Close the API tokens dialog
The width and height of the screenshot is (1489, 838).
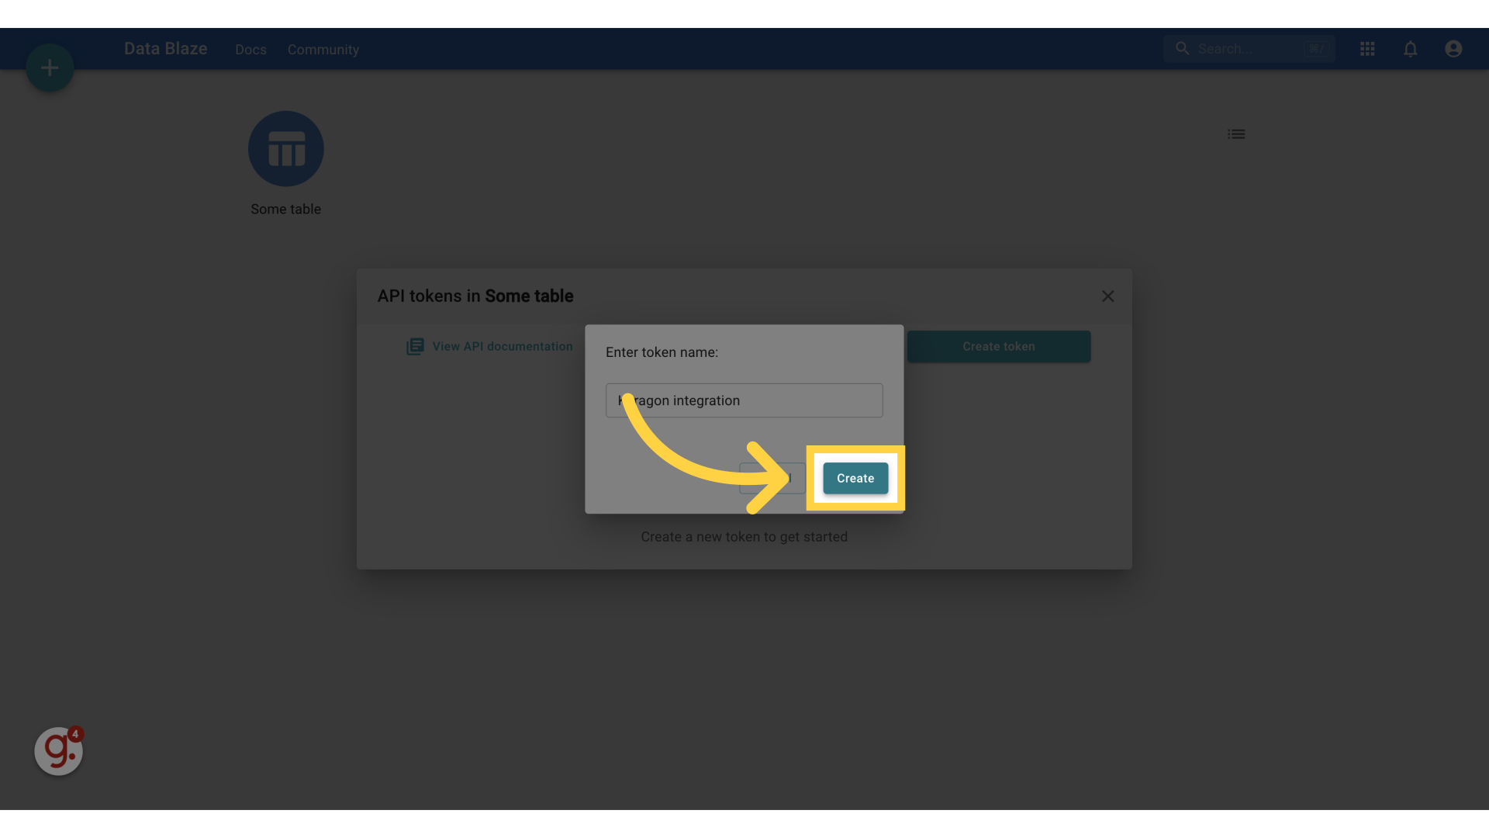(1107, 296)
